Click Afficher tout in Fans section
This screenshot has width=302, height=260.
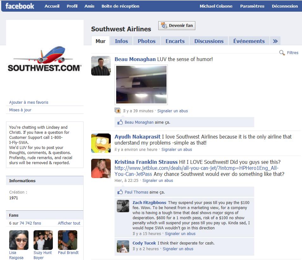pyautogui.click(x=69, y=223)
